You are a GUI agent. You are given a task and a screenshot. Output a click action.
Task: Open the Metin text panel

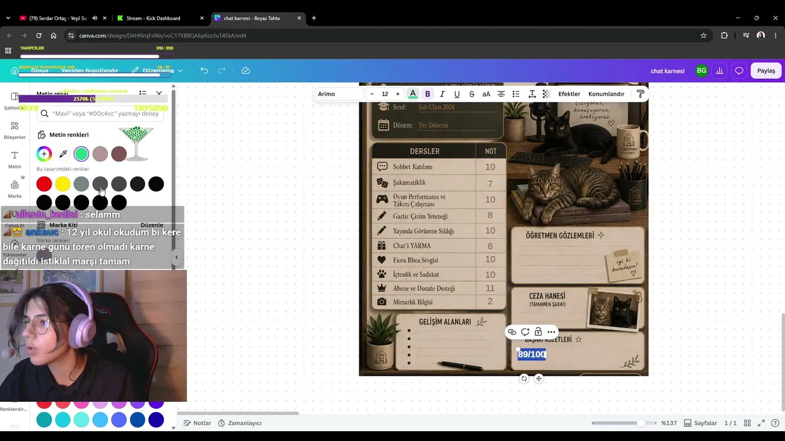[x=15, y=159]
